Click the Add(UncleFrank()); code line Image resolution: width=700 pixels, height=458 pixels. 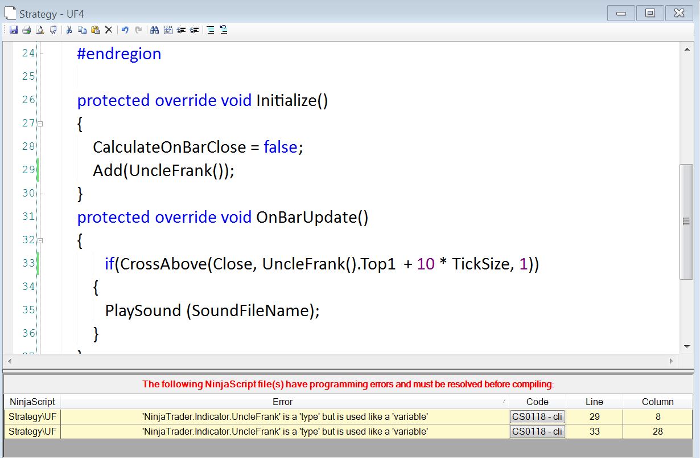pos(163,171)
